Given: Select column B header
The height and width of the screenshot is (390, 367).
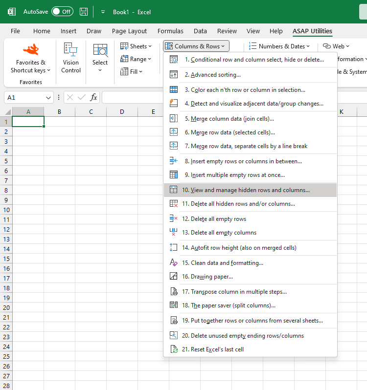Looking at the screenshot, I should 60,112.
